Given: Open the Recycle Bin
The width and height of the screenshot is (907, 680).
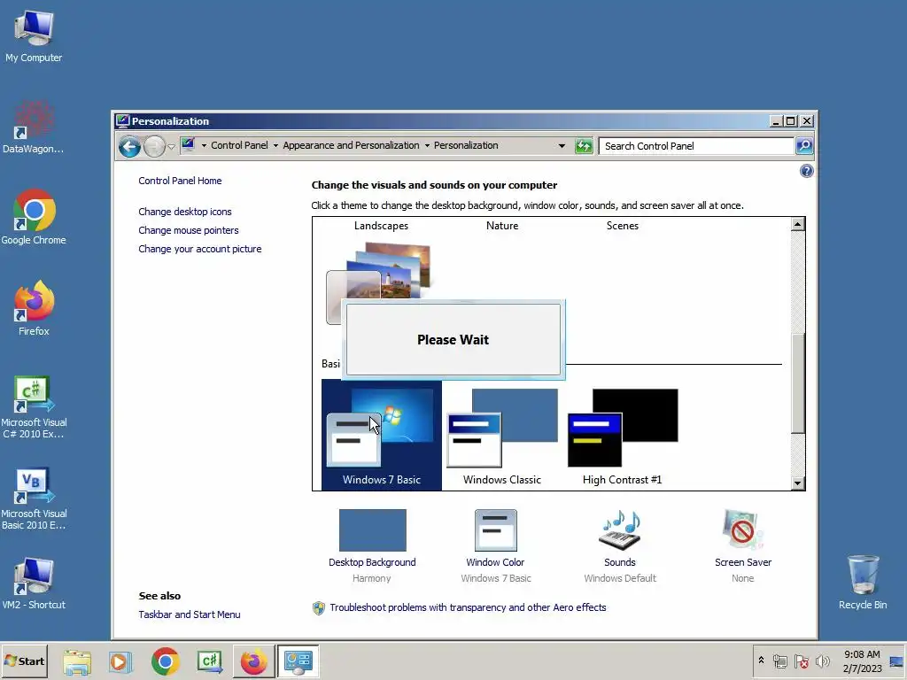Looking at the screenshot, I should (863, 583).
